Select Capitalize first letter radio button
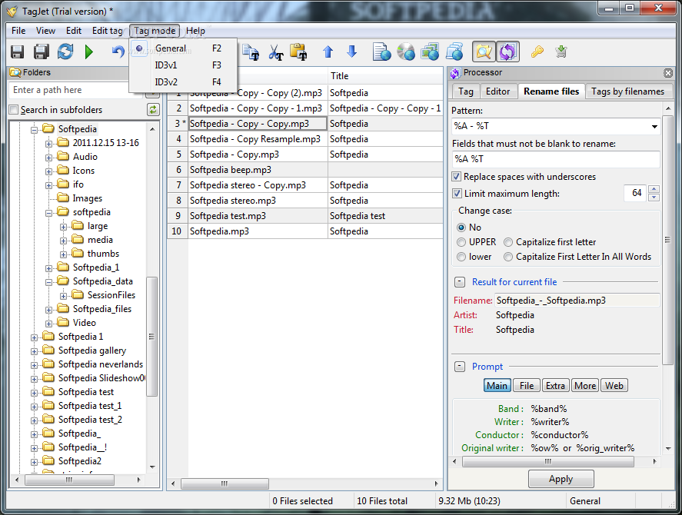This screenshot has height=515, width=682. point(508,242)
